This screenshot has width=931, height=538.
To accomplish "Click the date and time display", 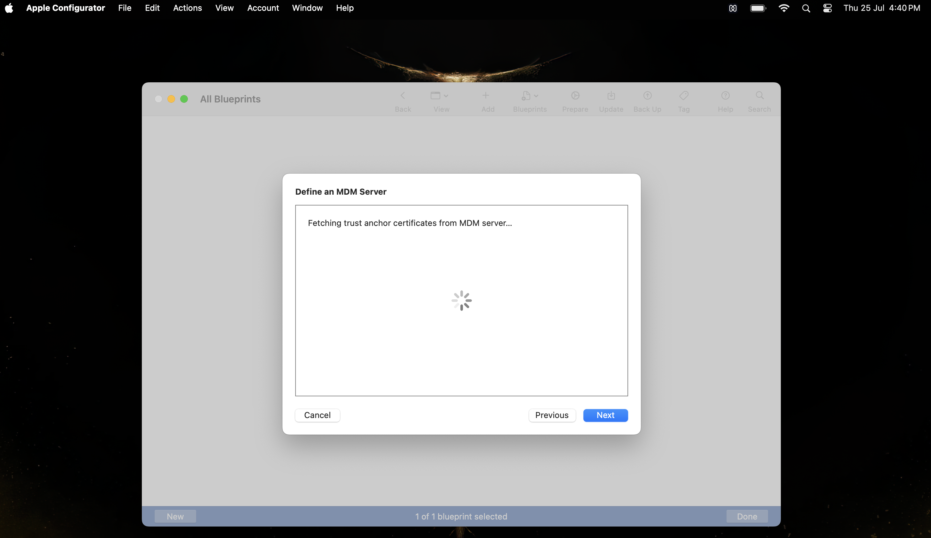I will (881, 8).
